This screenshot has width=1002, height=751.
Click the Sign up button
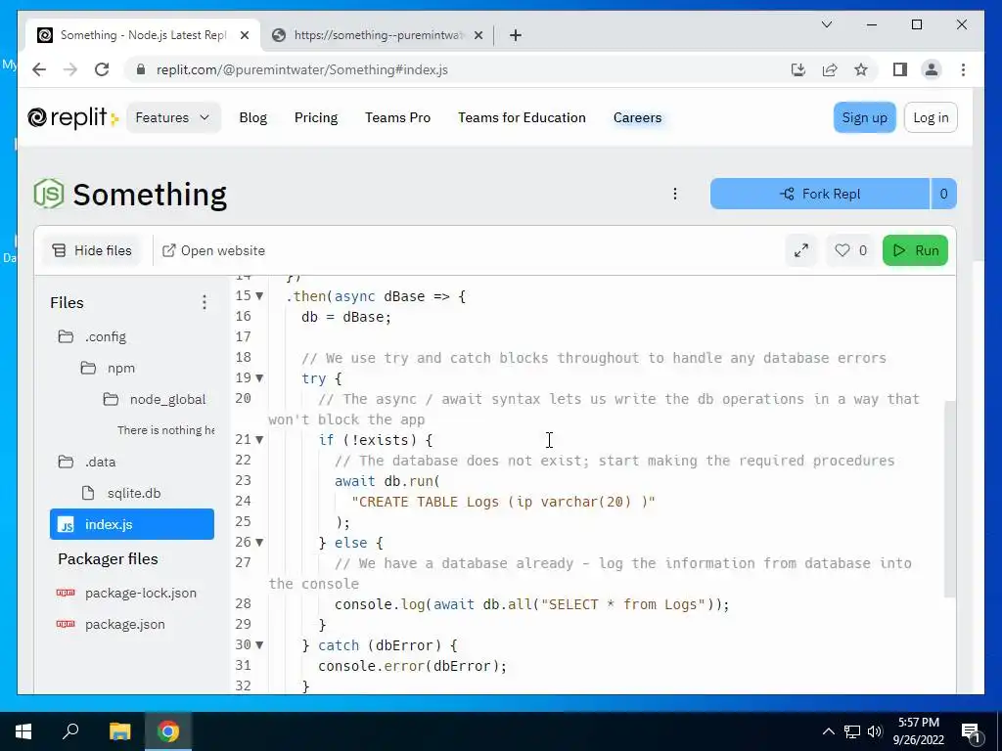click(864, 117)
